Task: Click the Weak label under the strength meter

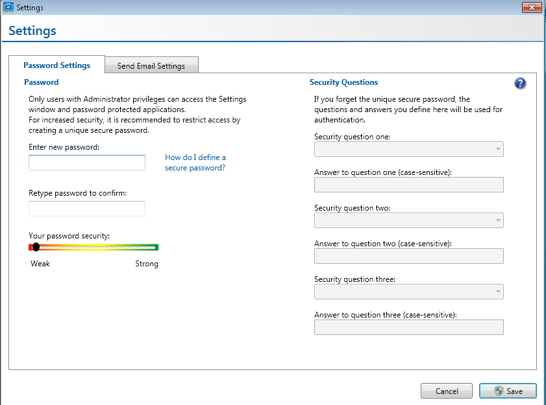Action: [40, 264]
